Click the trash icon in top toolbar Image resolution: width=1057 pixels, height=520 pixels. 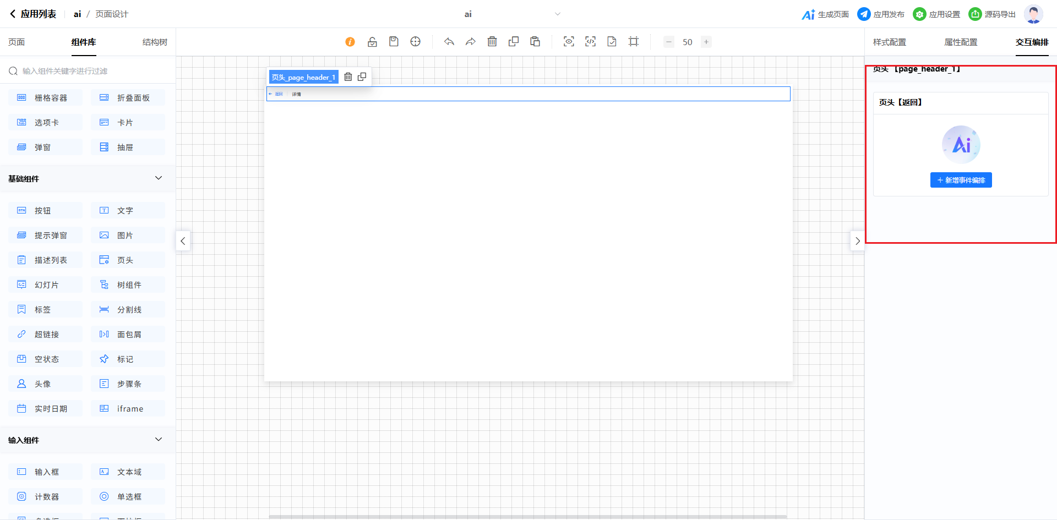tap(492, 42)
